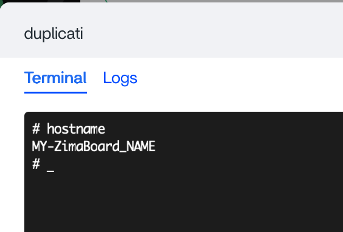Click the duplicati title text

pyautogui.click(x=54, y=34)
